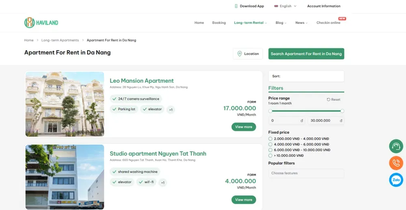Open the Sort dropdown
This screenshot has width=406, height=210.
[306, 76]
